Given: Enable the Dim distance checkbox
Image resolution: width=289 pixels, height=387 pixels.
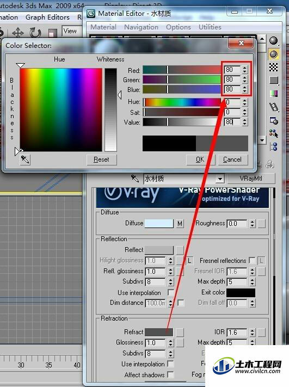Looking at the screenshot, I should click(181, 303).
